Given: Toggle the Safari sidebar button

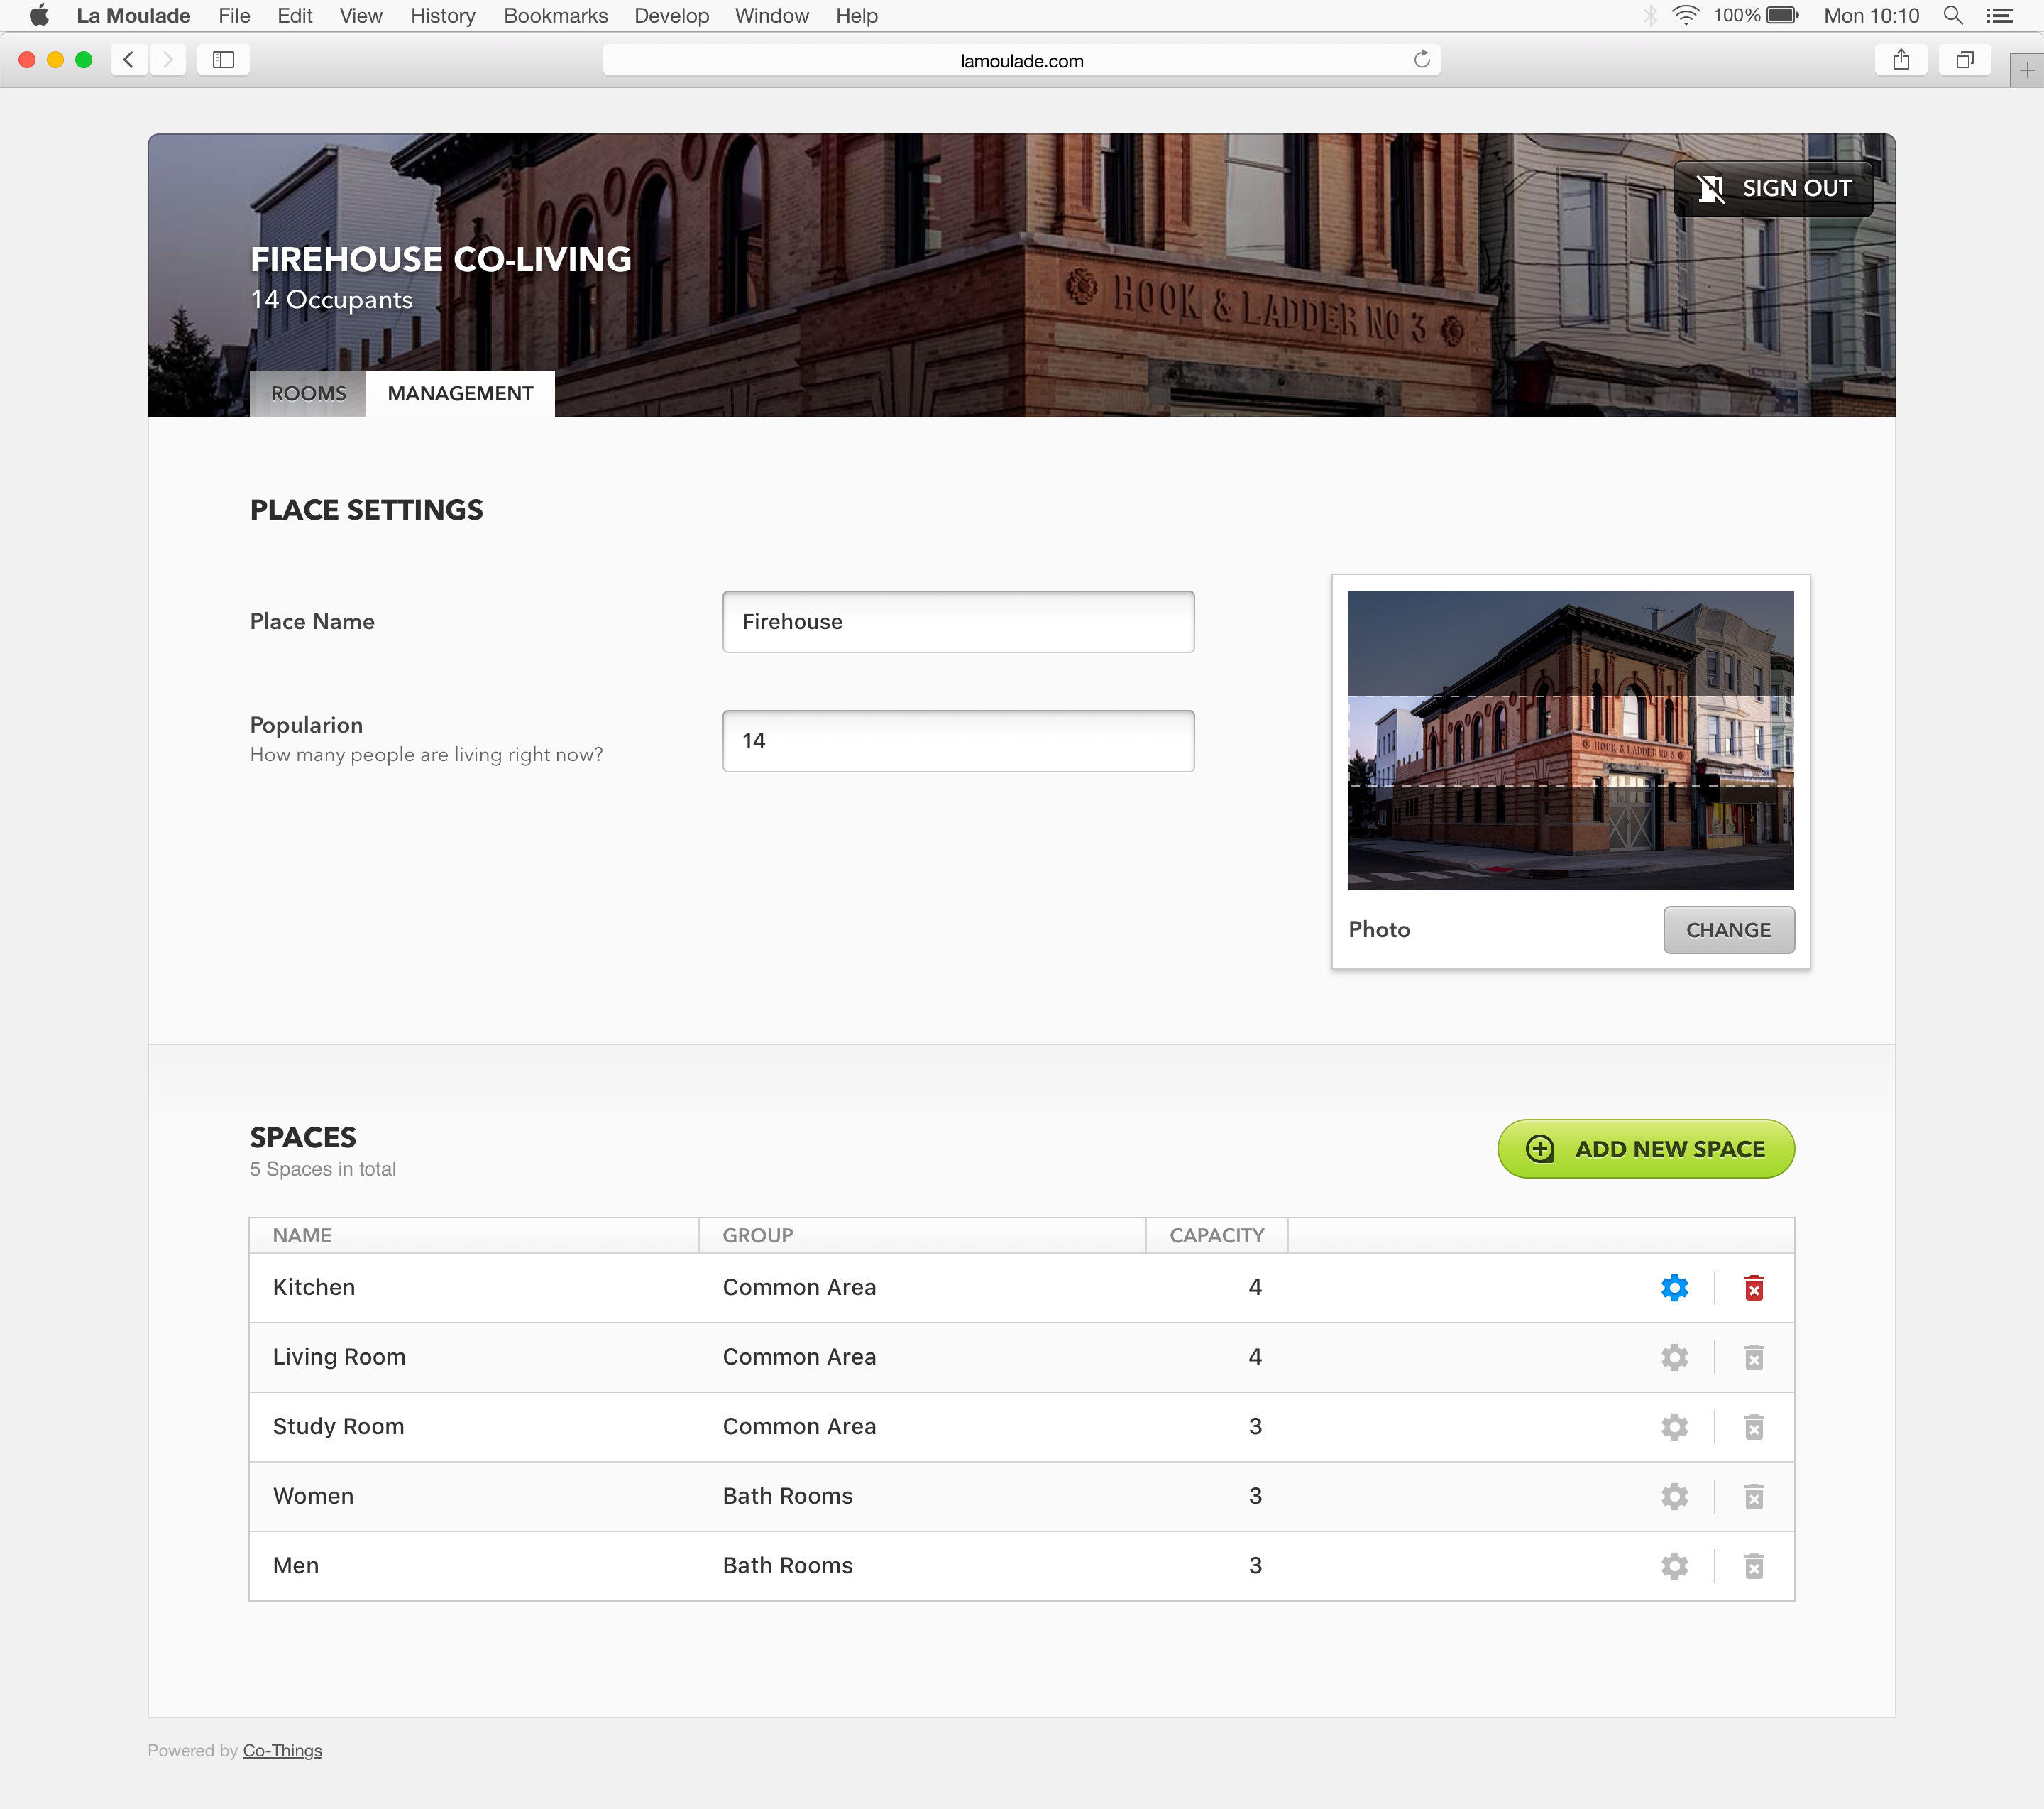Looking at the screenshot, I should 223,60.
